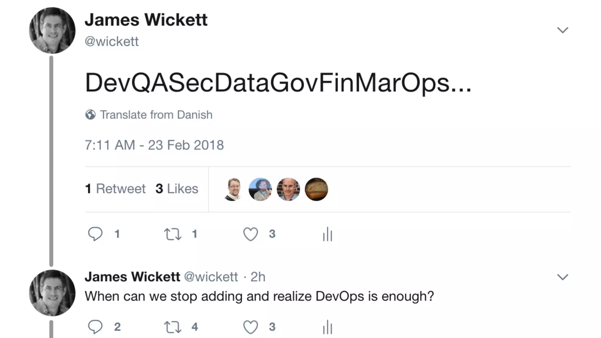Screen dimensions: 601x338
Task: Show the 3 Likes list
Action: [x=177, y=189]
